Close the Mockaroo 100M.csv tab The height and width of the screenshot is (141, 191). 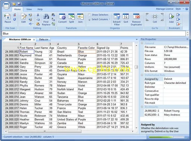34,40
